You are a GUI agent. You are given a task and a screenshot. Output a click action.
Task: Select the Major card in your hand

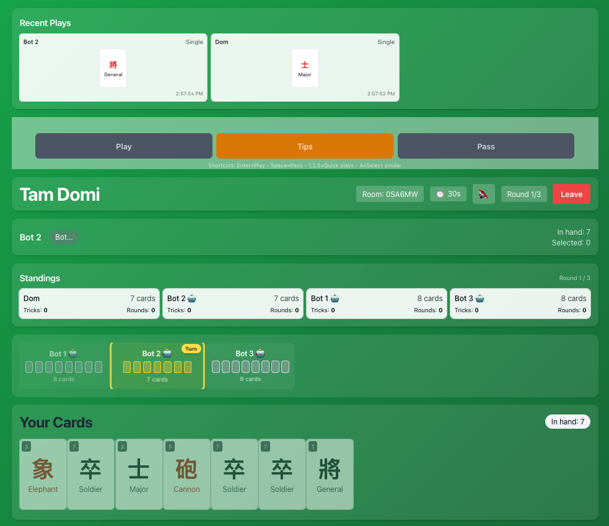click(139, 474)
